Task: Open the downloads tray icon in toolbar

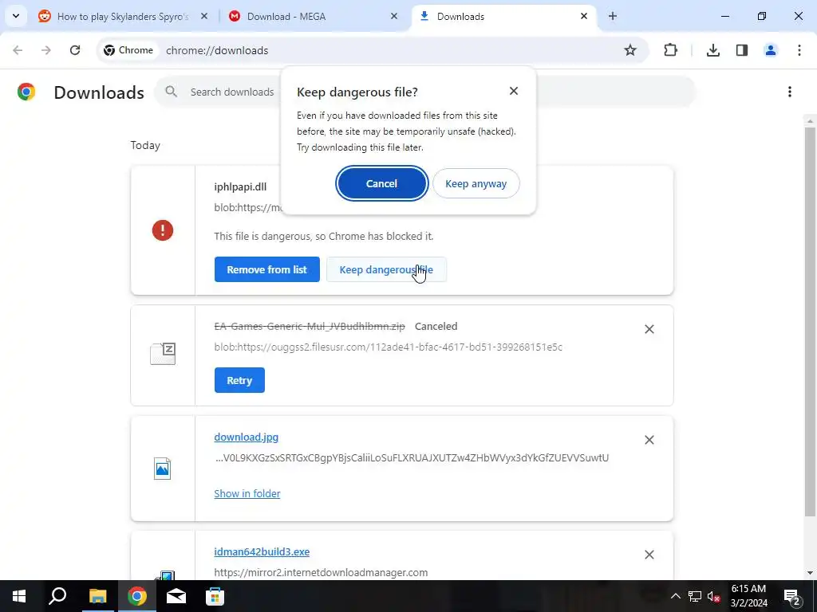Action: pos(713,50)
